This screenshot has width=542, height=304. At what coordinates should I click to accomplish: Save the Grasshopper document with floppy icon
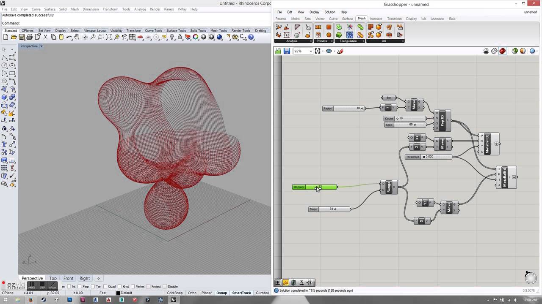tap(287, 51)
